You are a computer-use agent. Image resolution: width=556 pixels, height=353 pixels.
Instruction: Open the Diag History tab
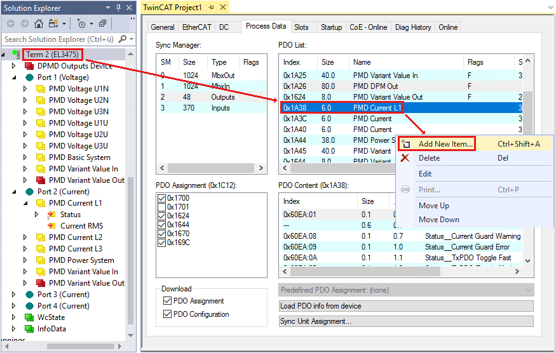coord(413,27)
